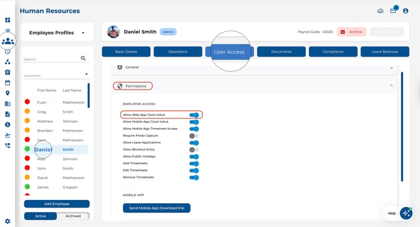Viewport: 420px width, 227px height.
Task: Click the document page icon in sidebar
Action: (x=8, y=114)
